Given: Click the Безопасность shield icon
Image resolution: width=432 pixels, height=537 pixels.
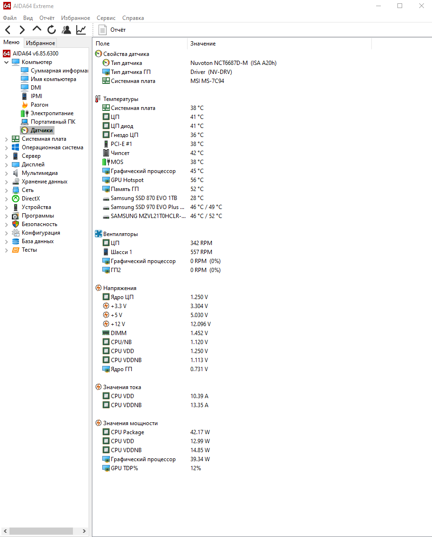Looking at the screenshot, I should [16, 224].
